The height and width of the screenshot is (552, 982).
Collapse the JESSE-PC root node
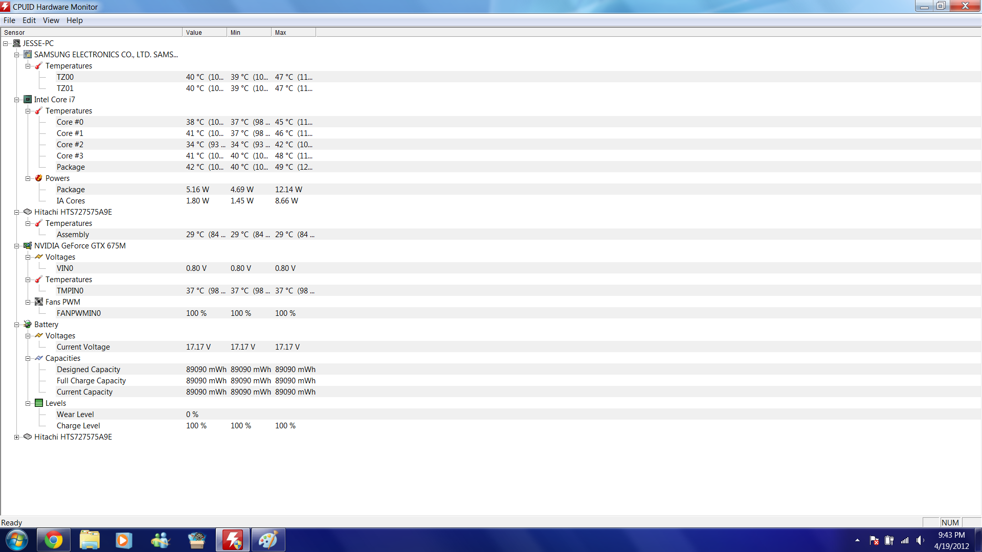[x=6, y=43]
